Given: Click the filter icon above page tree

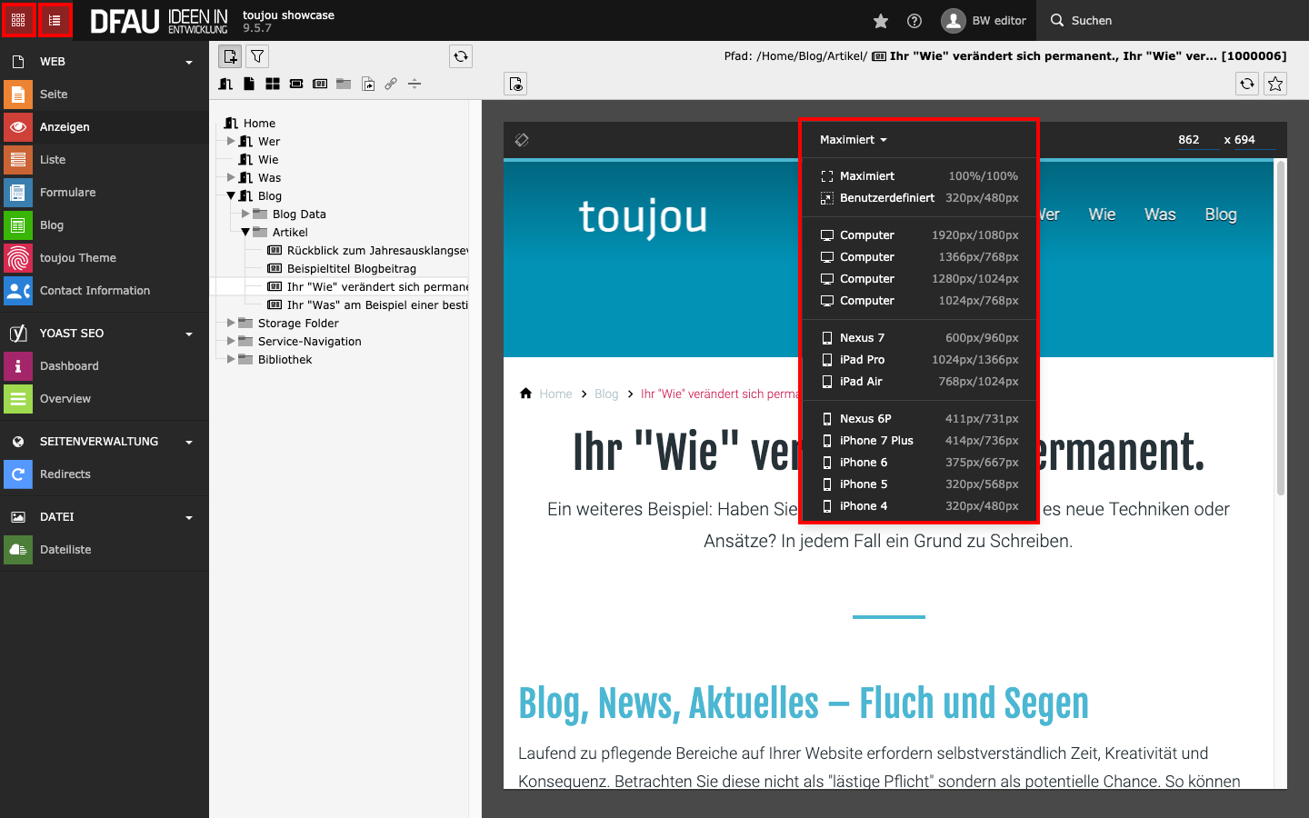Looking at the screenshot, I should coord(257,56).
